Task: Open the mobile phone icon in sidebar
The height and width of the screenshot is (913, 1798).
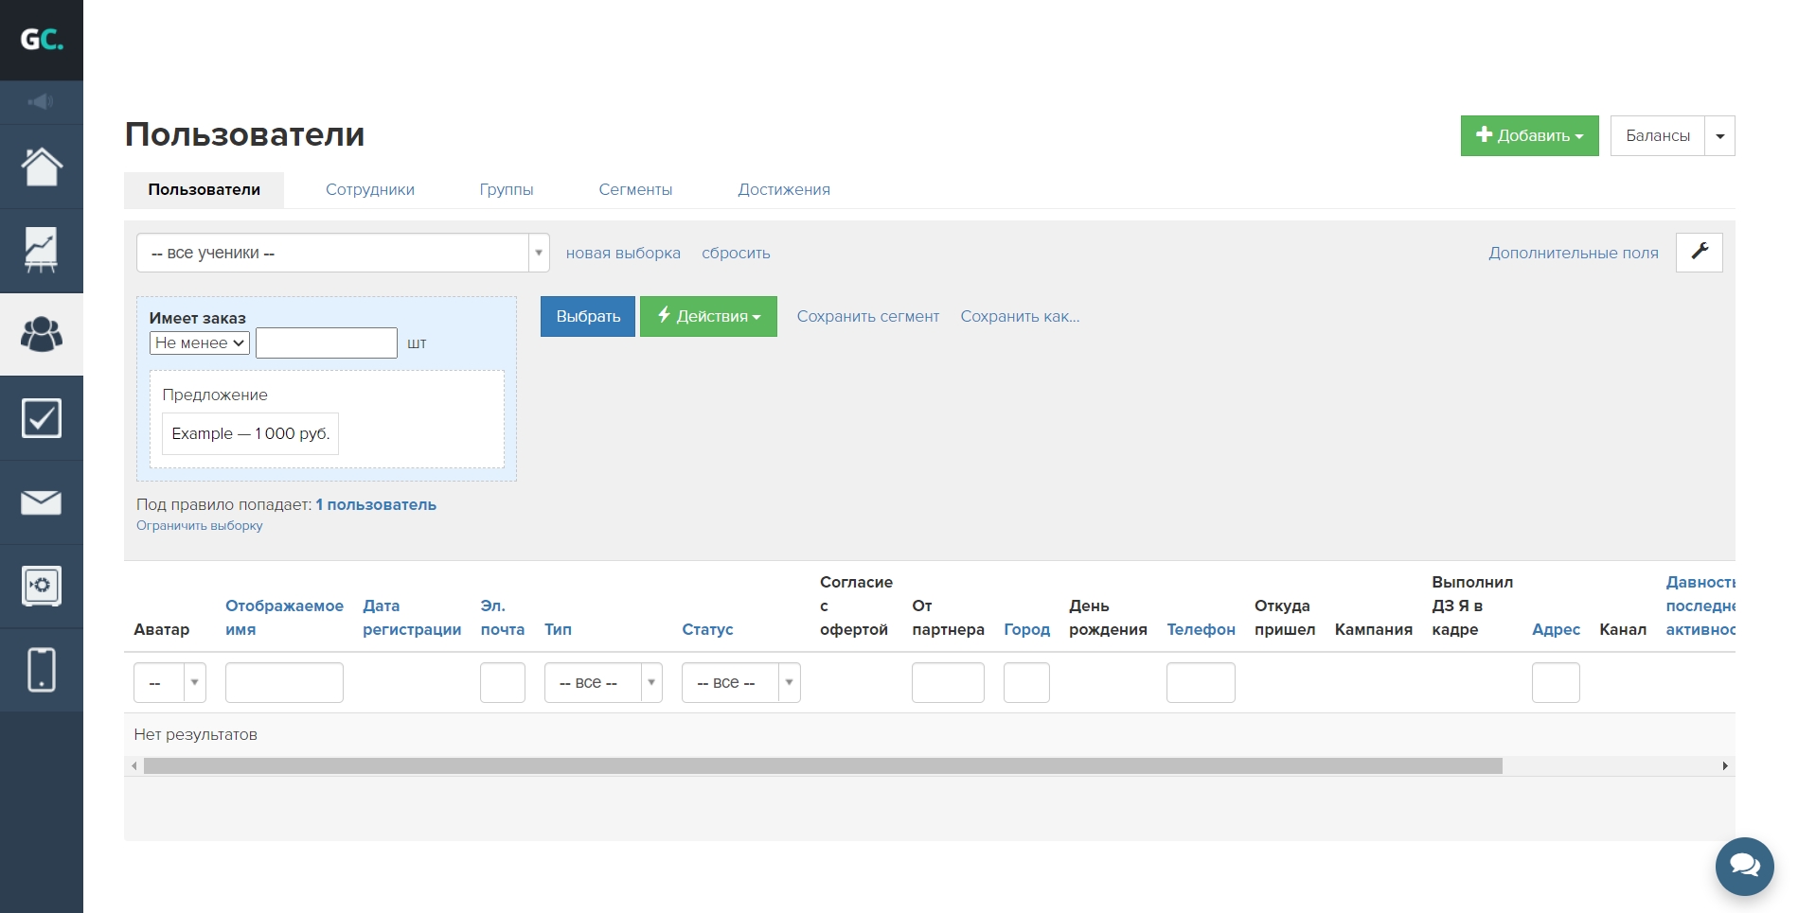Action: click(x=41, y=670)
